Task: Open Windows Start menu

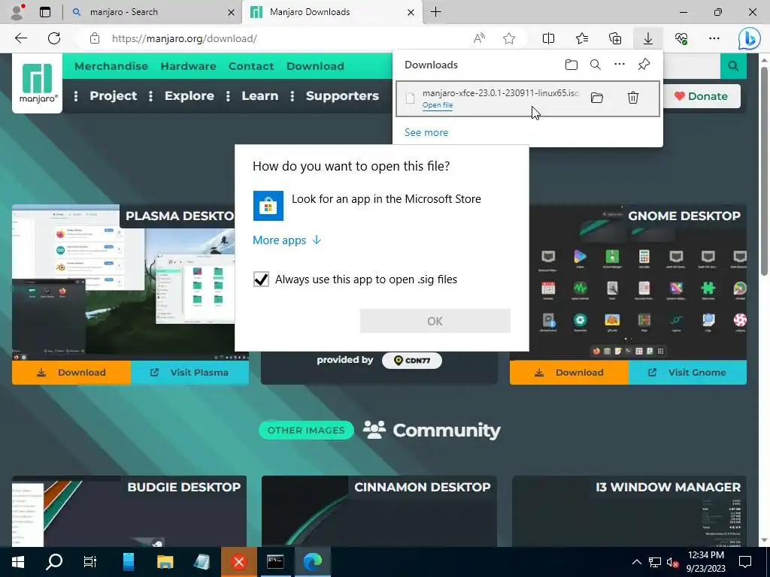Action: [x=18, y=562]
